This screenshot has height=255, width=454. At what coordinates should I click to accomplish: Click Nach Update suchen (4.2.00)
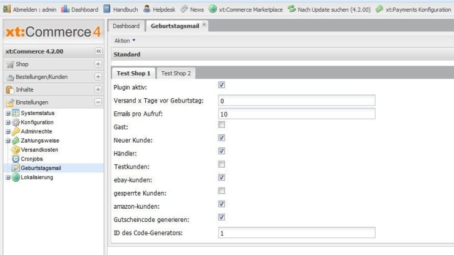[334, 9]
